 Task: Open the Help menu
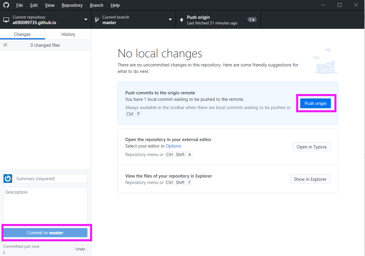point(115,5)
